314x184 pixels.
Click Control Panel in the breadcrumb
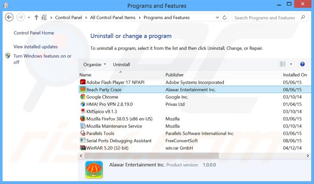pyautogui.click(x=68, y=17)
